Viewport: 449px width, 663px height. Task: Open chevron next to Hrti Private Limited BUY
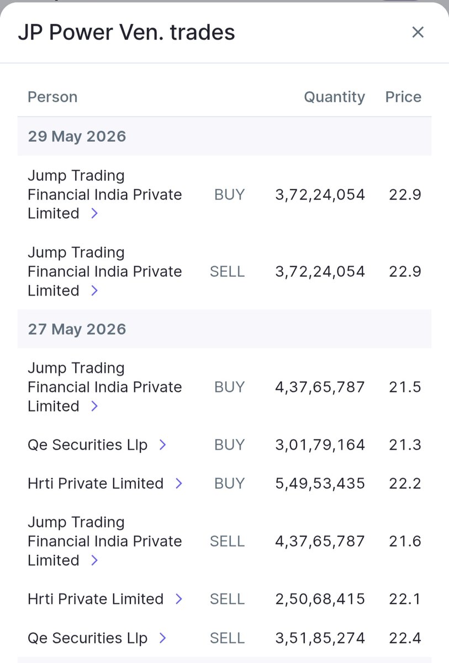[x=178, y=483]
